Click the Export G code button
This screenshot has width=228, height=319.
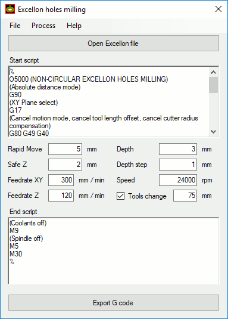tap(114, 303)
